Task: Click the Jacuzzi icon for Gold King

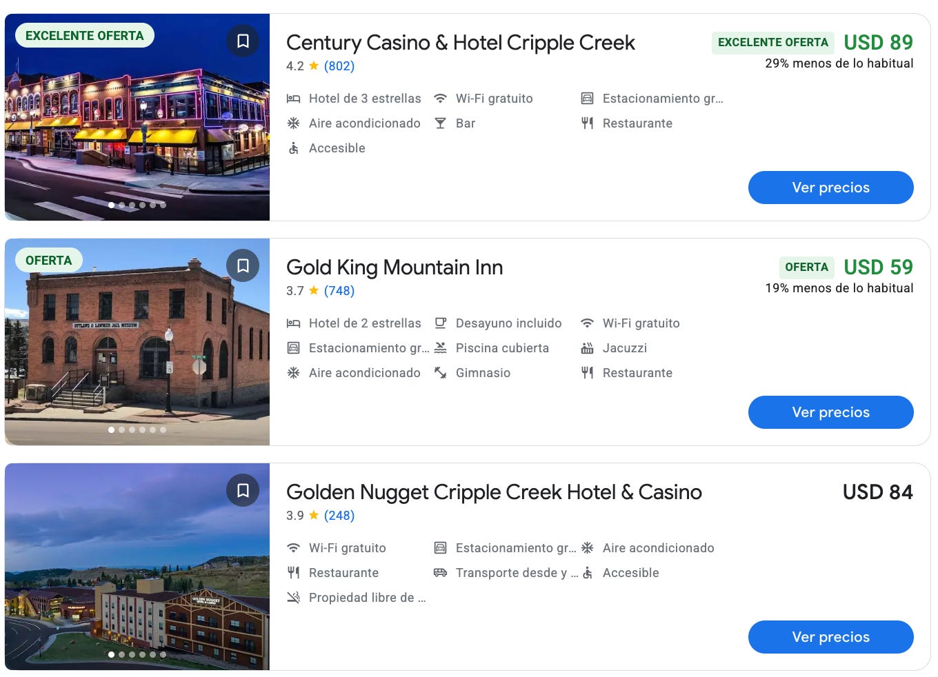Action: [x=587, y=348]
